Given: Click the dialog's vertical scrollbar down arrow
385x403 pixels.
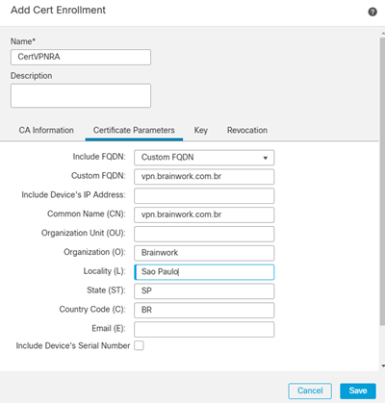Looking at the screenshot, I should pyautogui.click(x=383, y=365).
